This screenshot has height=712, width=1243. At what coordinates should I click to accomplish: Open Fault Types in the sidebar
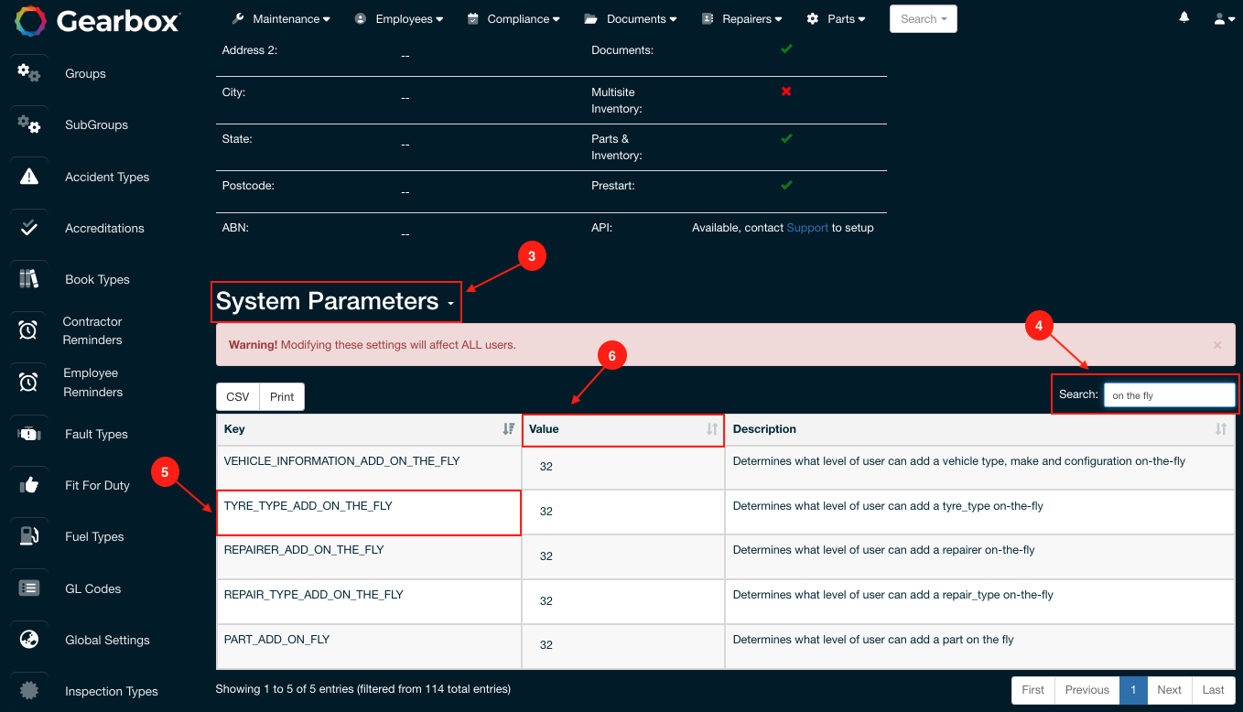point(96,434)
